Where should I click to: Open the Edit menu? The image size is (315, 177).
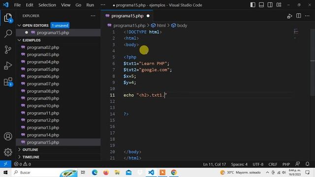pos(30,5)
